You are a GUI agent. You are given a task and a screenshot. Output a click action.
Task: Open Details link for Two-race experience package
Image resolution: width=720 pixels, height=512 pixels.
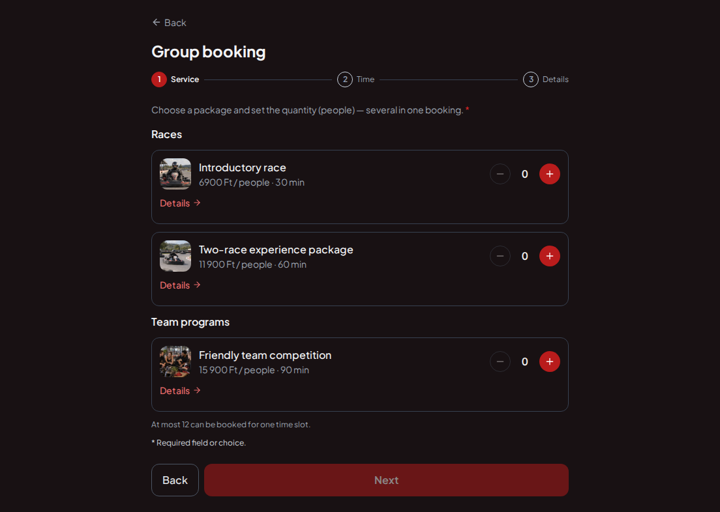pos(180,285)
